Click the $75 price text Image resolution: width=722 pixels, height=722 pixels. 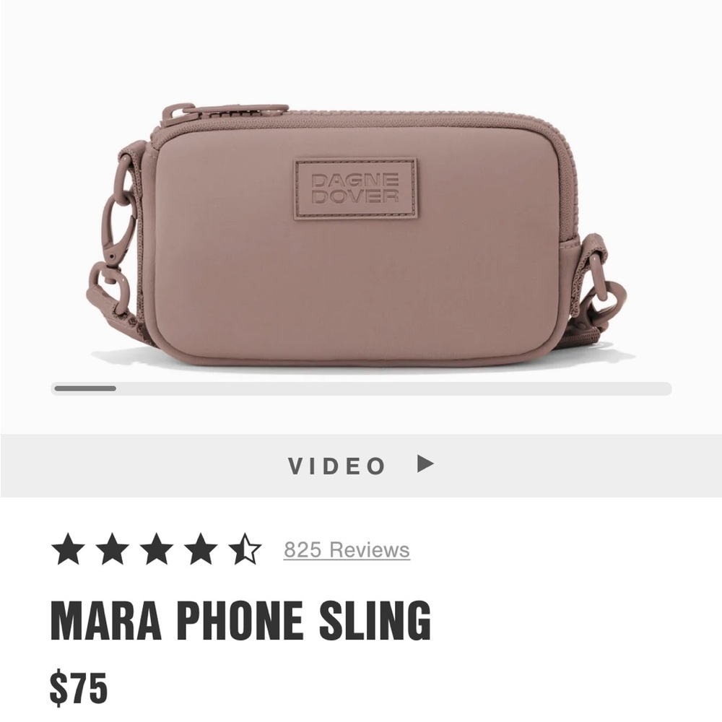click(x=79, y=689)
